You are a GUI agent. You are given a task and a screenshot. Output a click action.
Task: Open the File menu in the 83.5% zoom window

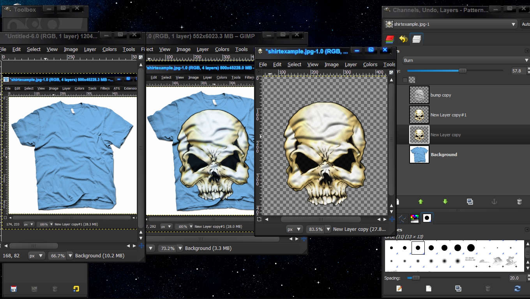[x=263, y=65]
